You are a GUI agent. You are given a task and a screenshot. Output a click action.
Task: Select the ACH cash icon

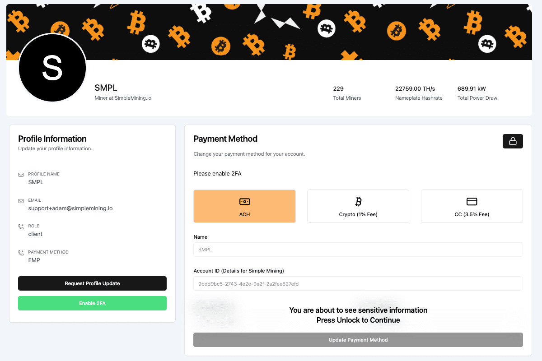[244, 202]
